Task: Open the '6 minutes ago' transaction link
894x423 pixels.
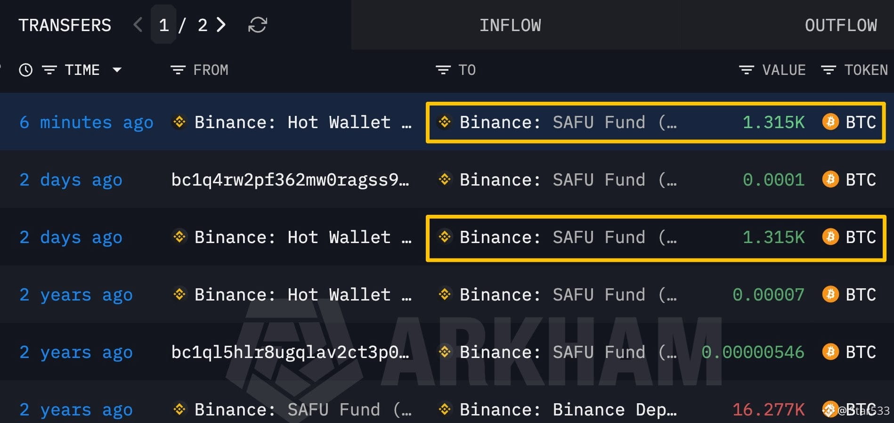Action: click(86, 122)
